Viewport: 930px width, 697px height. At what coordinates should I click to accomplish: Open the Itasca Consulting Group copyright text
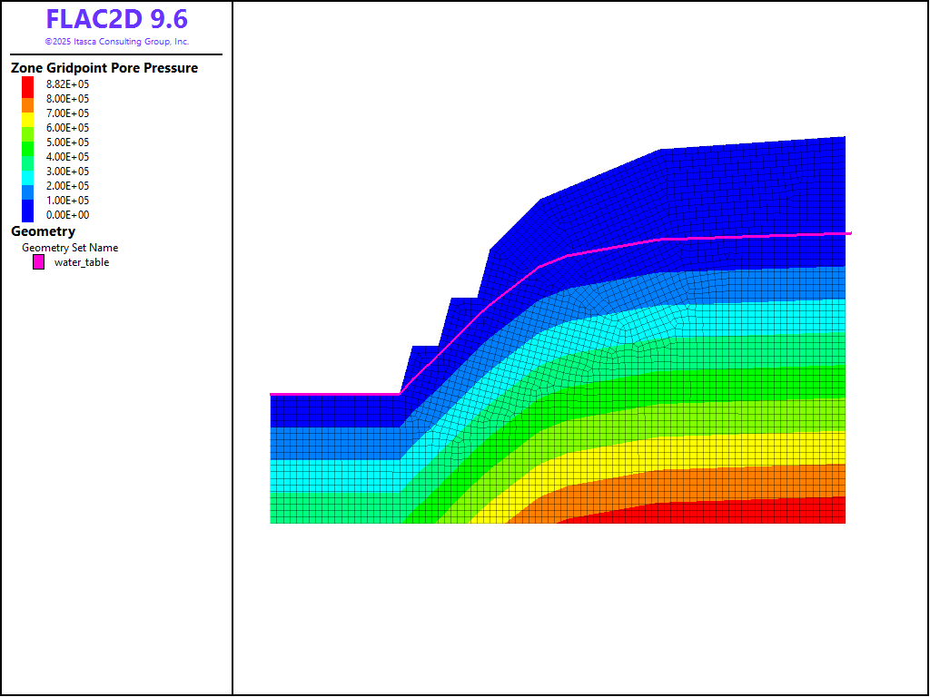point(116,42)
